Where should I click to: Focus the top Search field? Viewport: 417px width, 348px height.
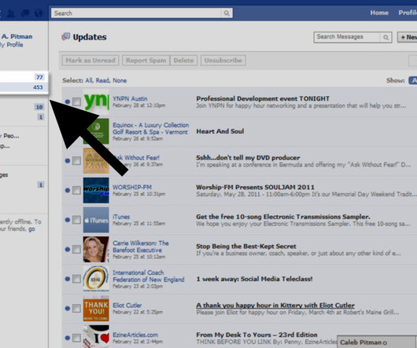[x=136, y=13]
